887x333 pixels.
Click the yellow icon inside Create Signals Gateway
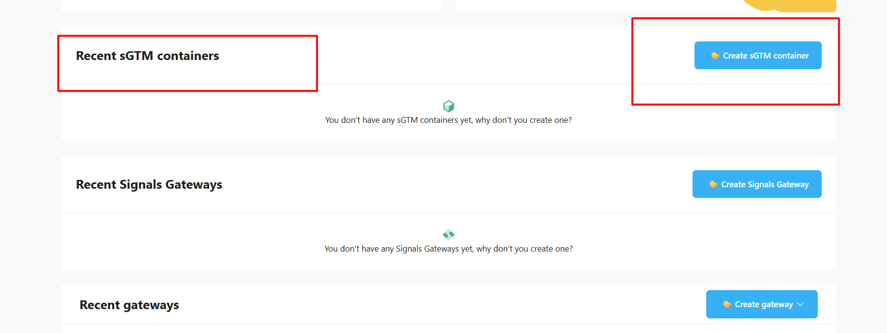713,184
